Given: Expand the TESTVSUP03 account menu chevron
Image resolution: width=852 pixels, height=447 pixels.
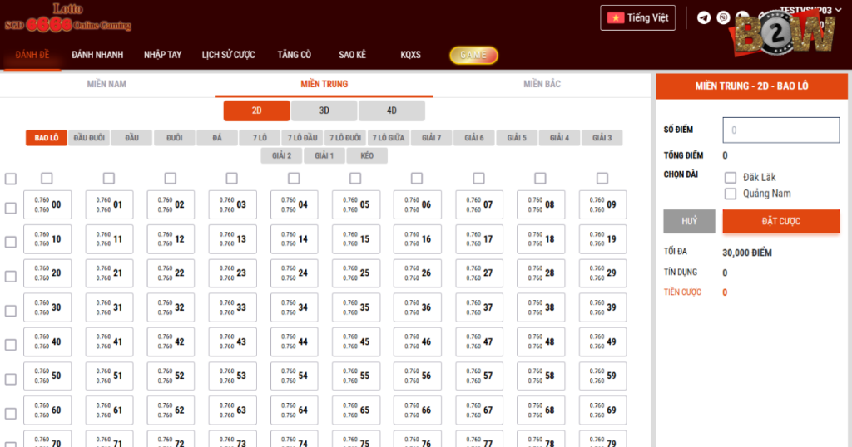Looking at the screenshot, I should (x=839, y=10).
